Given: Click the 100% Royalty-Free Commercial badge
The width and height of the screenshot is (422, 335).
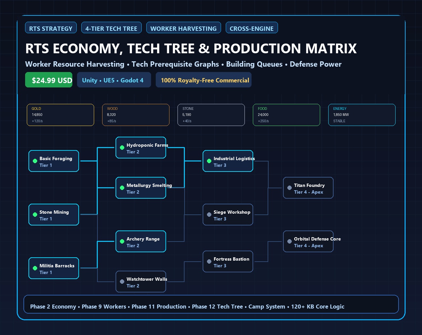Looking at the screenshot, I should point(204,80).
